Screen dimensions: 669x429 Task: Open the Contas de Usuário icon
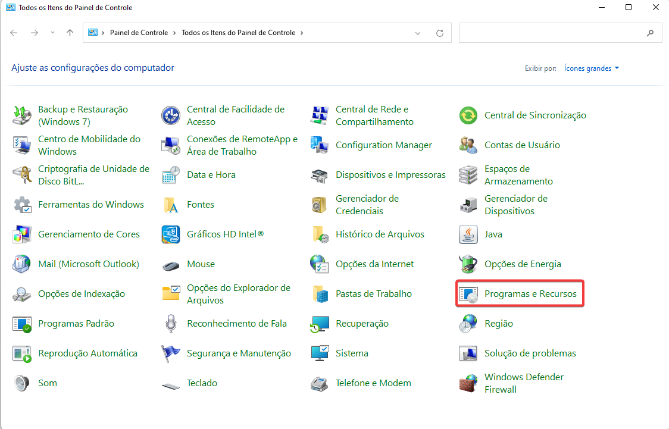click(468, 145)
